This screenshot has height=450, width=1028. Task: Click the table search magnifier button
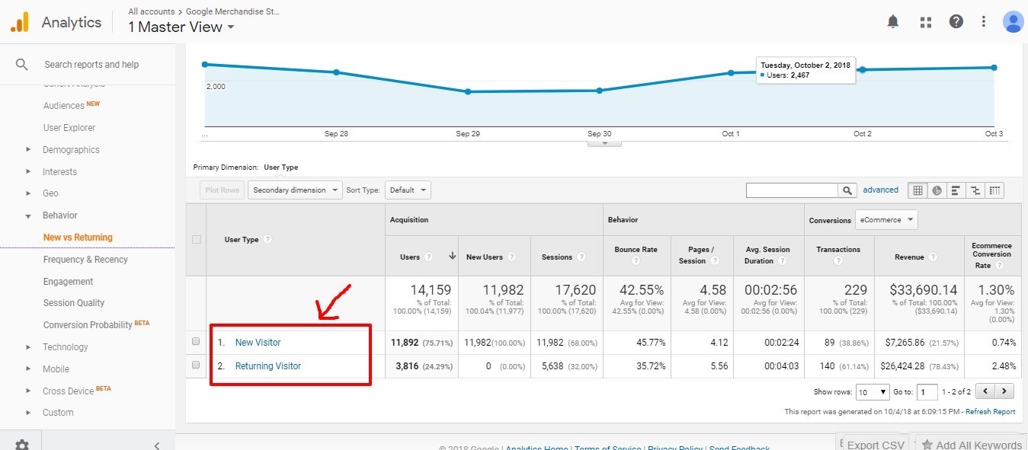click(x=847, y=190)
